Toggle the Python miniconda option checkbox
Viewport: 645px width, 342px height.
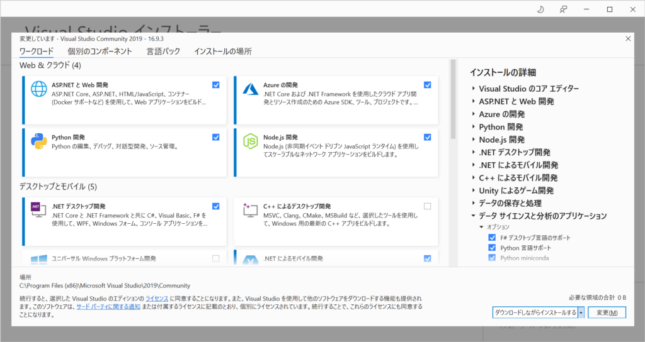coord(492,258)
